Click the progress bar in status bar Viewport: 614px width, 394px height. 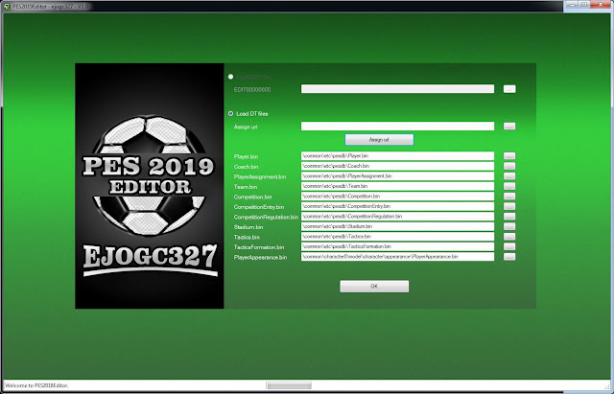point(290,385)
